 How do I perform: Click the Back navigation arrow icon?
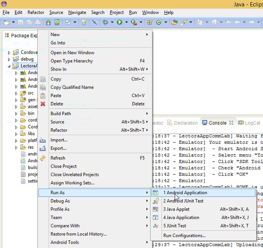tap(238, 22)
